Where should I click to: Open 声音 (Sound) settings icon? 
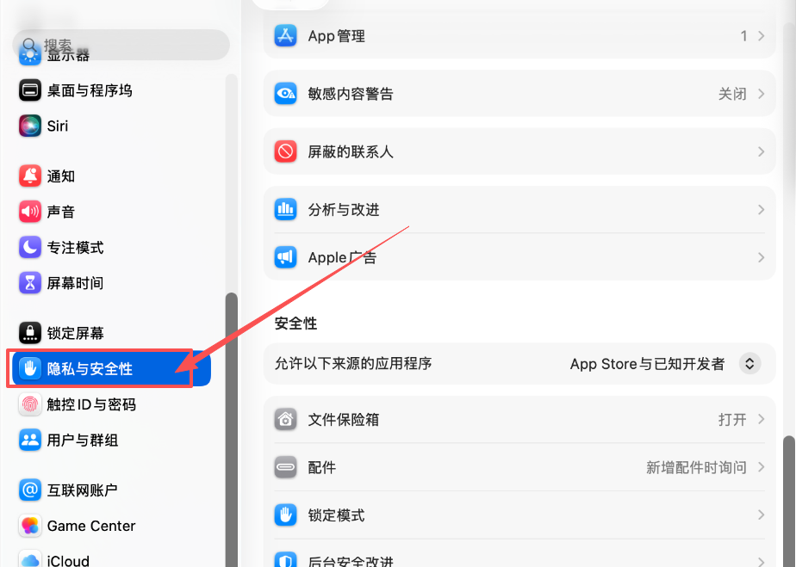(30, 212)
